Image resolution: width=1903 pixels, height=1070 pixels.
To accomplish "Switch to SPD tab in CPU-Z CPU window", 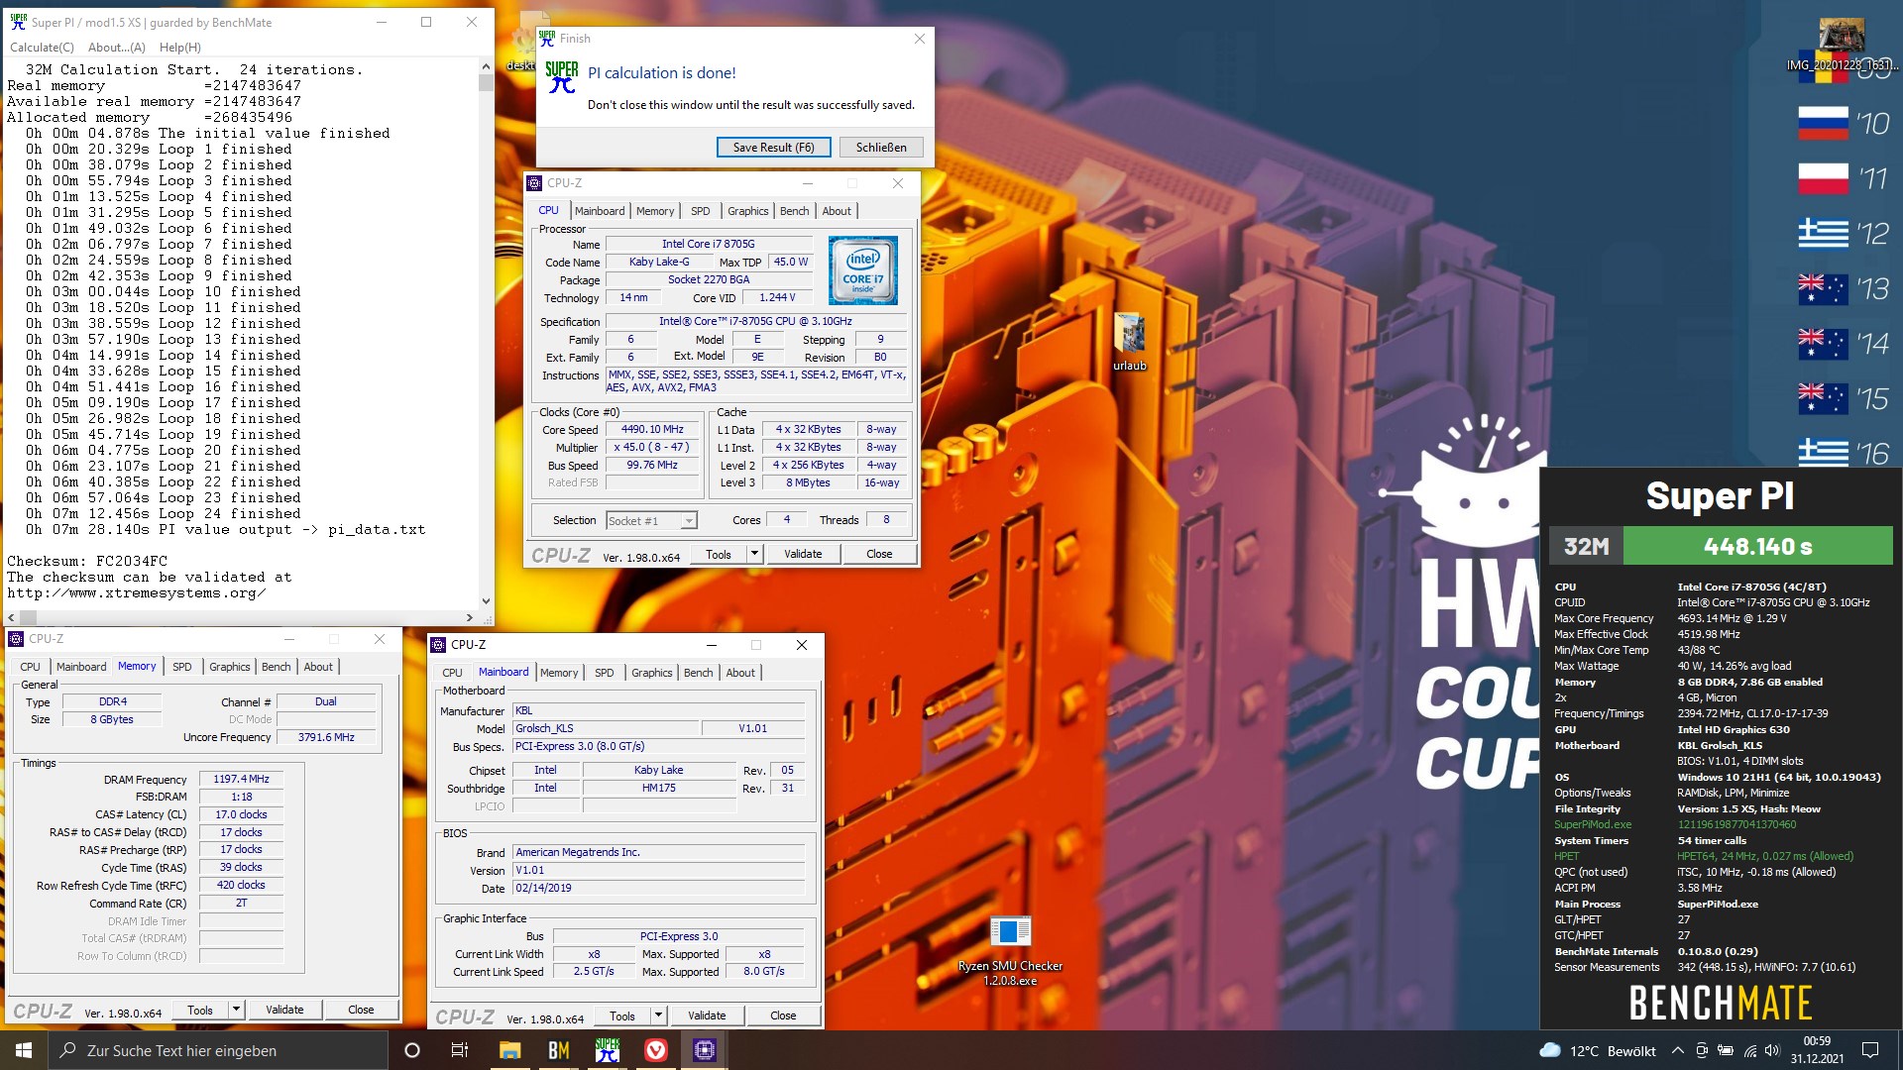I will point(700,211).
